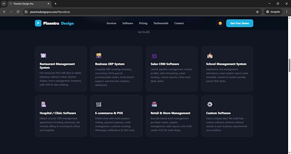
Task: Click the Restaurant Management System heading
Action: [57, 66]
